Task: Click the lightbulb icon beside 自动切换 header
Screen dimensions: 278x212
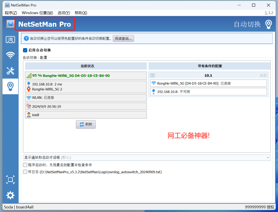Action: 268,24
